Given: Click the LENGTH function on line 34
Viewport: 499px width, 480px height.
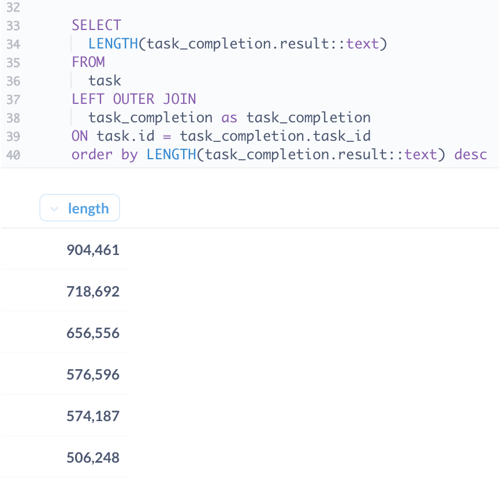Looking at the screenshot, I should point(113,43).
